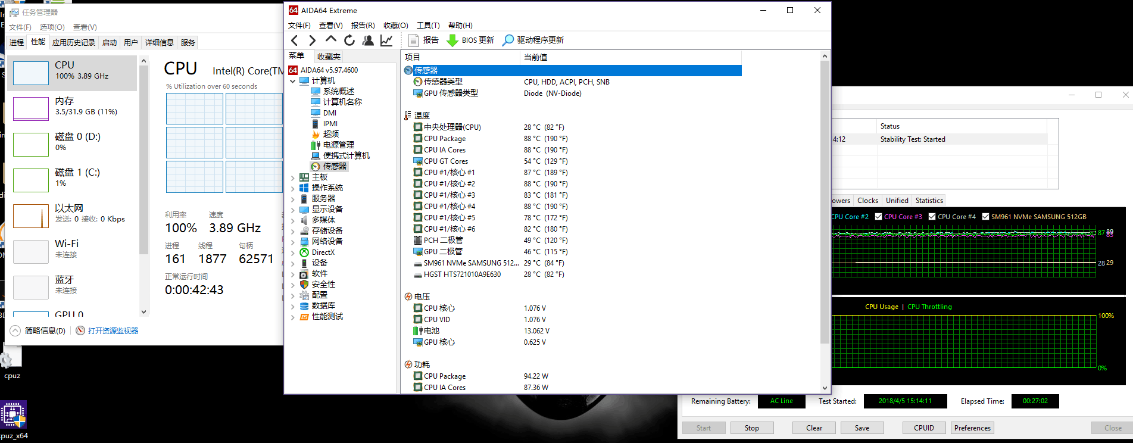This screenshot has height=443, width=1133.
Task: Uncheck CPU Core #3 checkbox in stability test
Action: coord(878,217)
